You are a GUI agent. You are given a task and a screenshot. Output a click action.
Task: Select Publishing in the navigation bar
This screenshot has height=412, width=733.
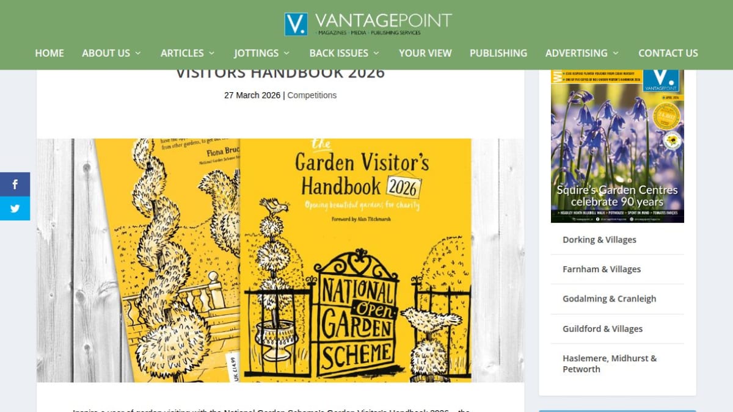tap(498, 53)
